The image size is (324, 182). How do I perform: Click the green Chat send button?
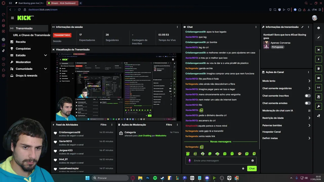coord(252,169)
